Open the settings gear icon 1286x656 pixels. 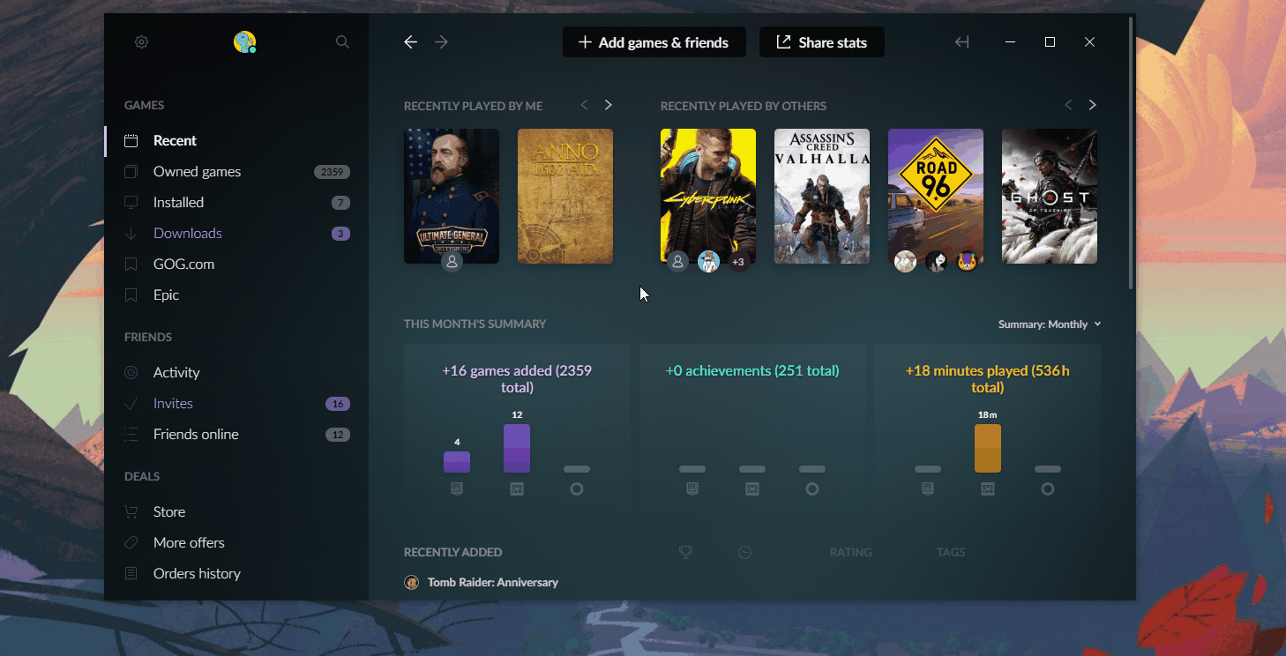click(141, 41)
